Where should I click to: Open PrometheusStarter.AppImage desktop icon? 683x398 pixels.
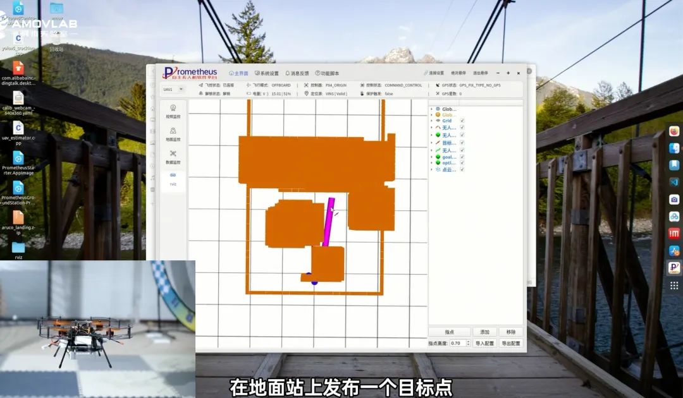coord(18,164)
